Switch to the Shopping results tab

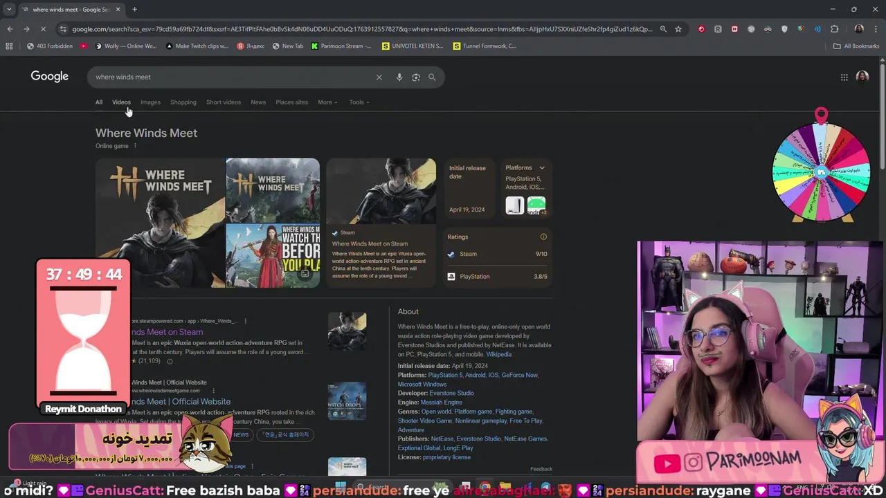coord(183,102)
